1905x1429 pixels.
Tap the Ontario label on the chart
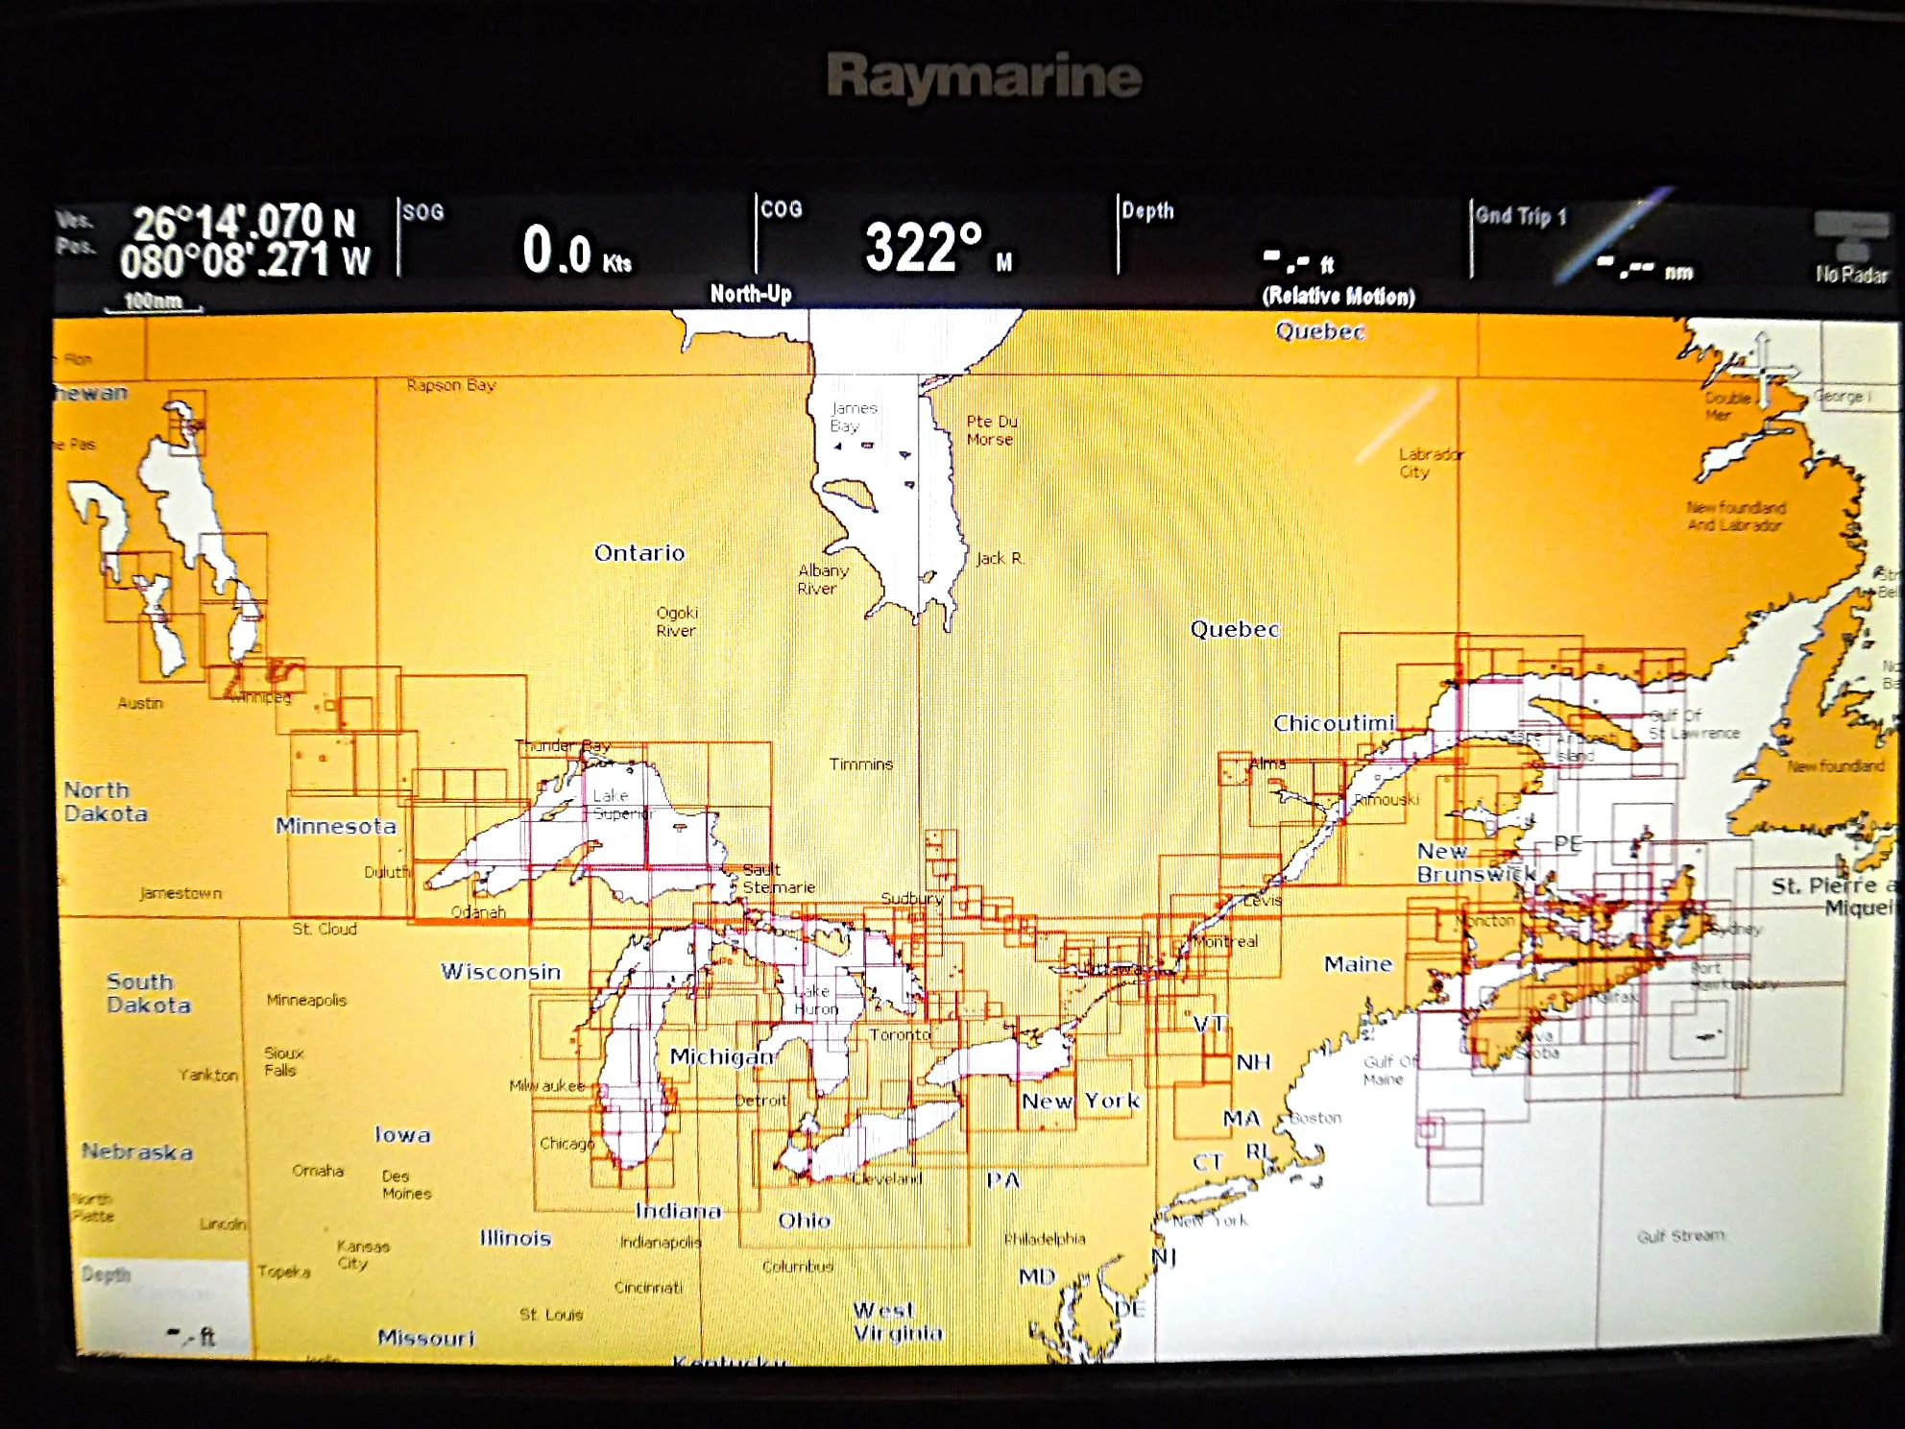(639, 552)
